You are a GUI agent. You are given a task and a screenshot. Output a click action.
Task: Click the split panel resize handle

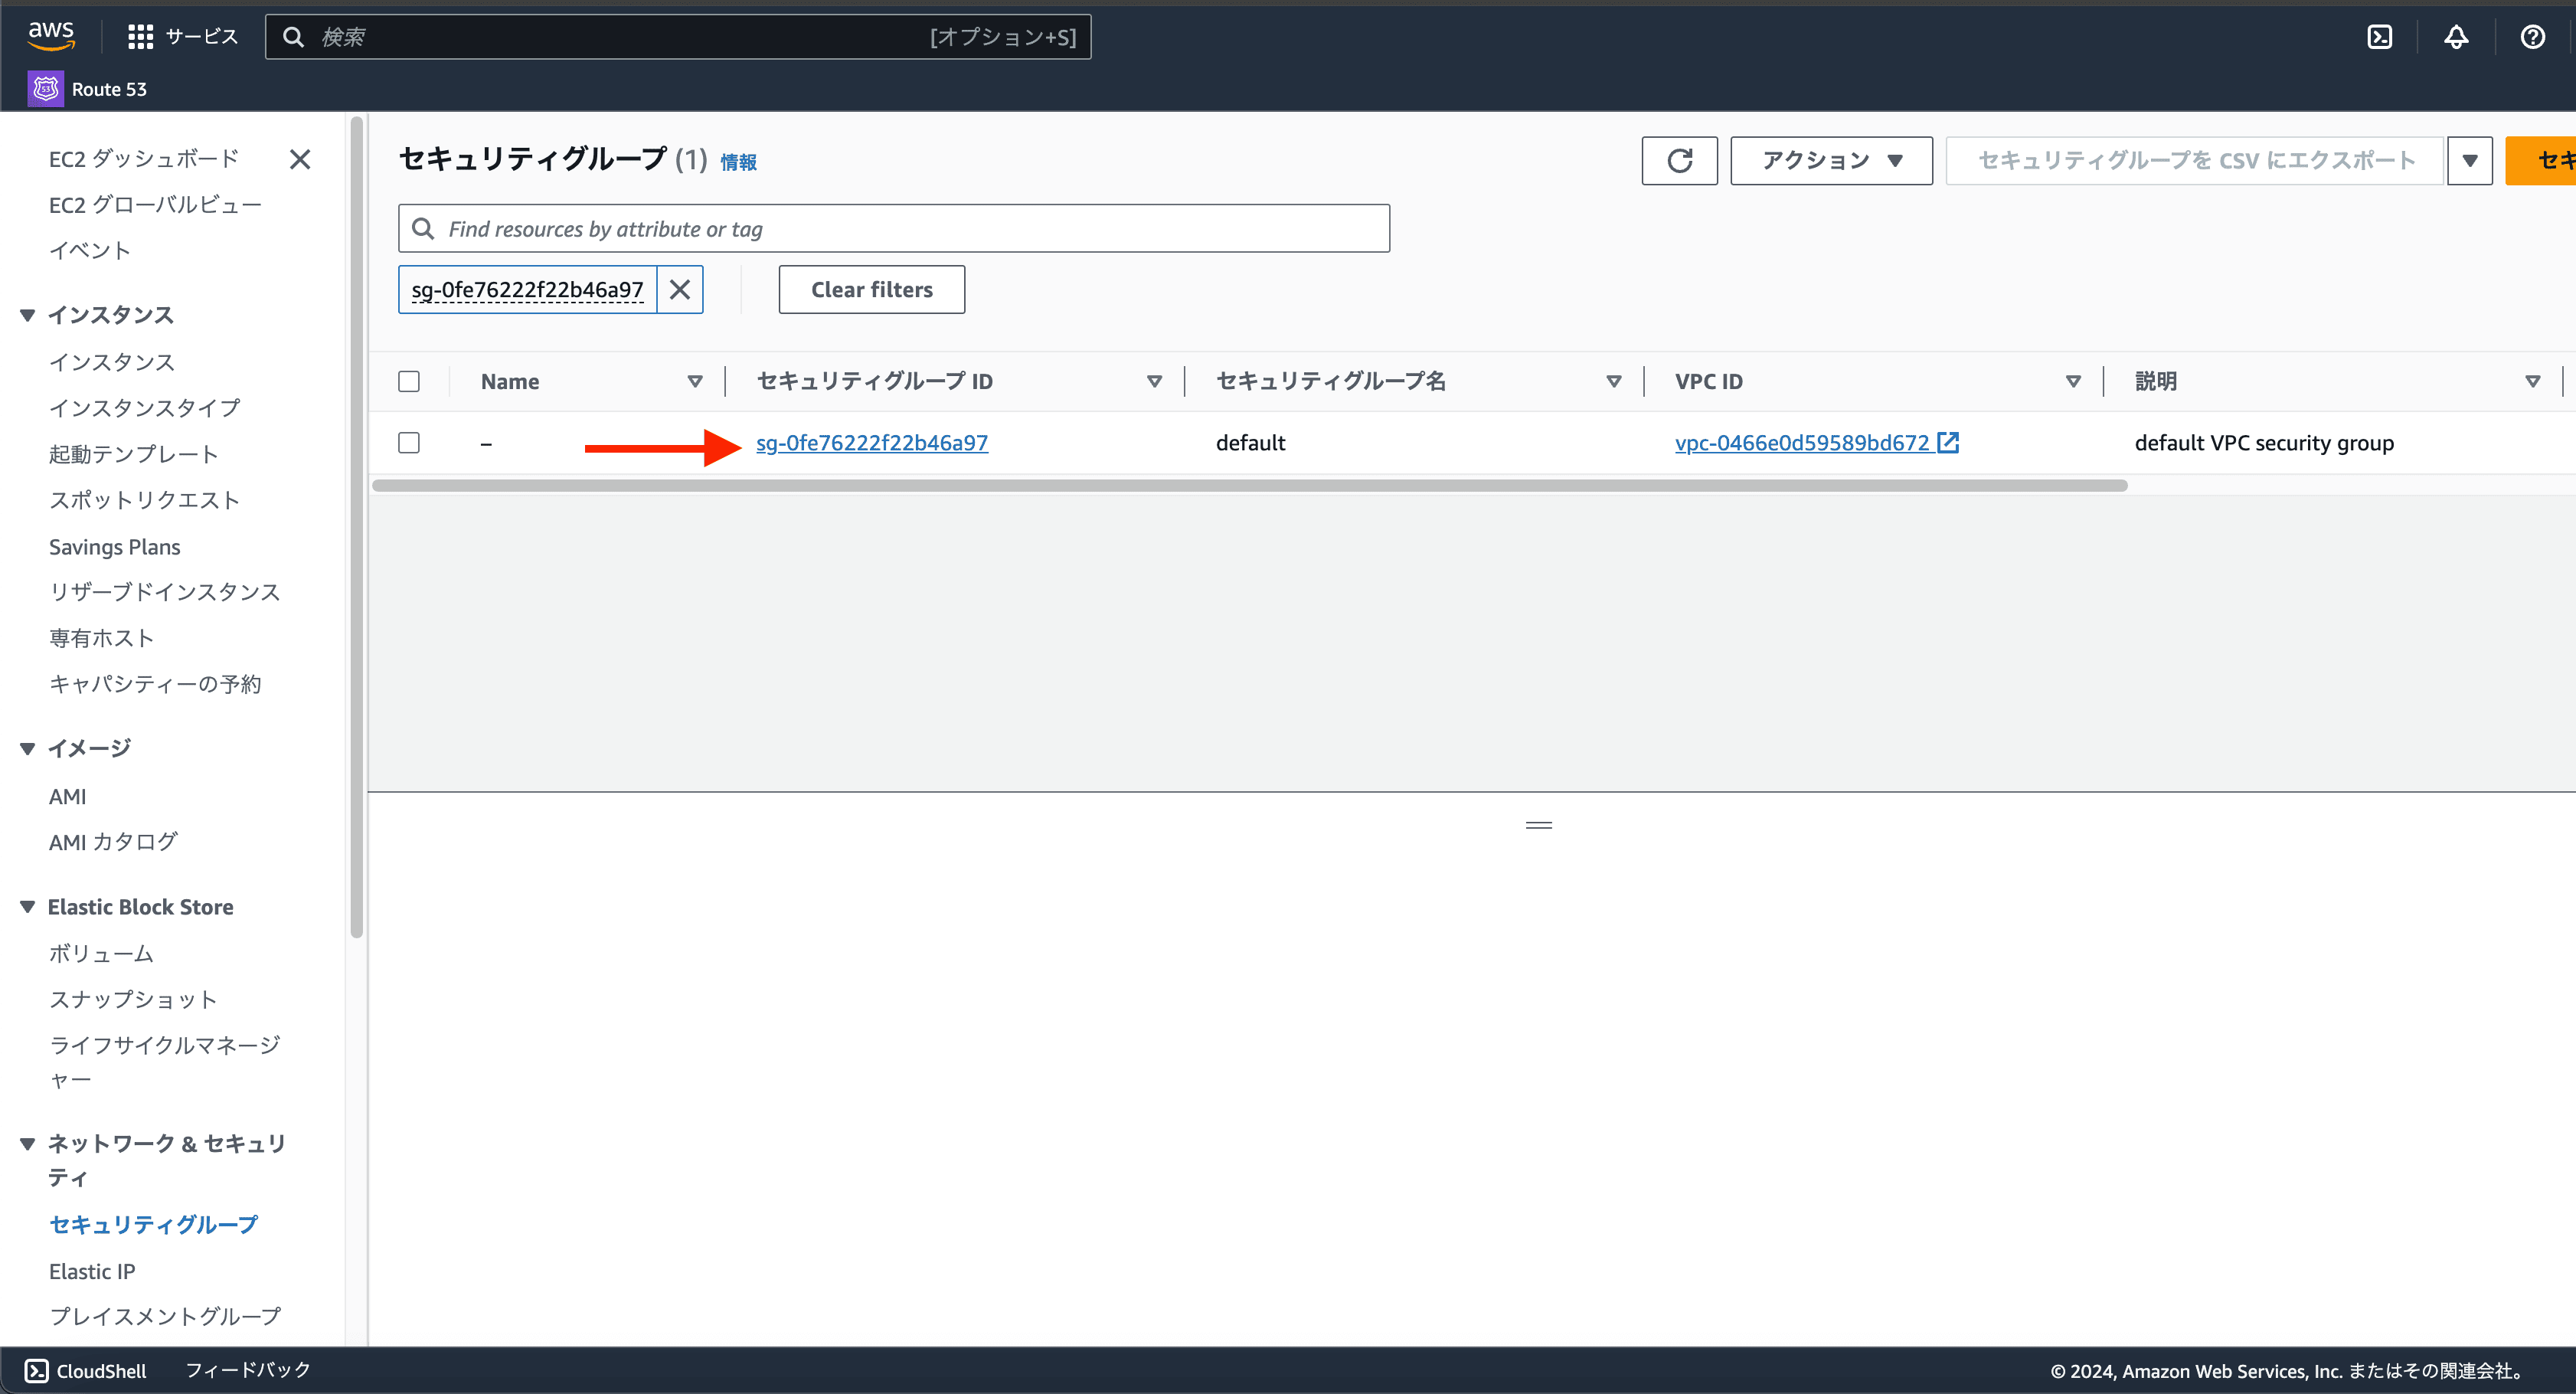point(1538,825)
